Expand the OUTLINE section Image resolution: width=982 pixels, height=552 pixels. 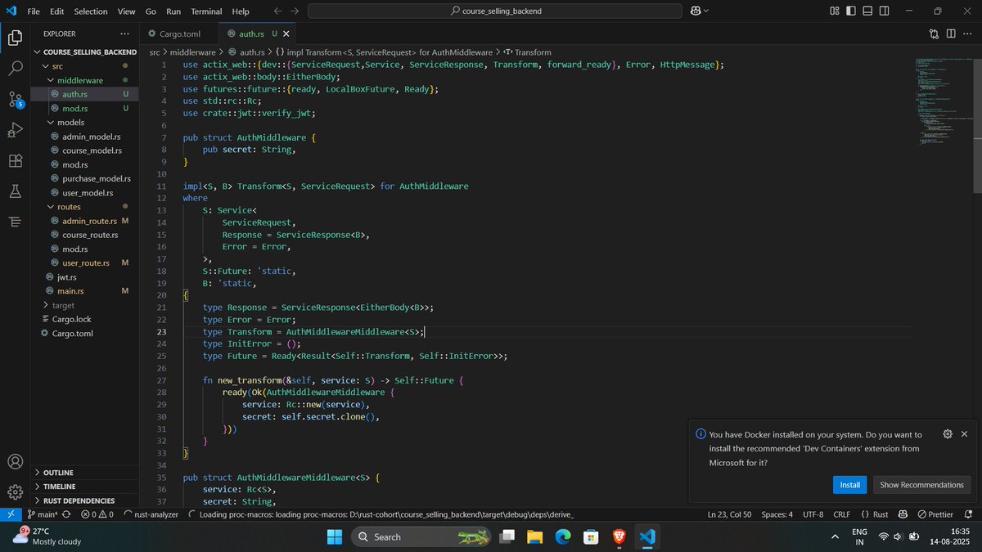tap(85, 473)
